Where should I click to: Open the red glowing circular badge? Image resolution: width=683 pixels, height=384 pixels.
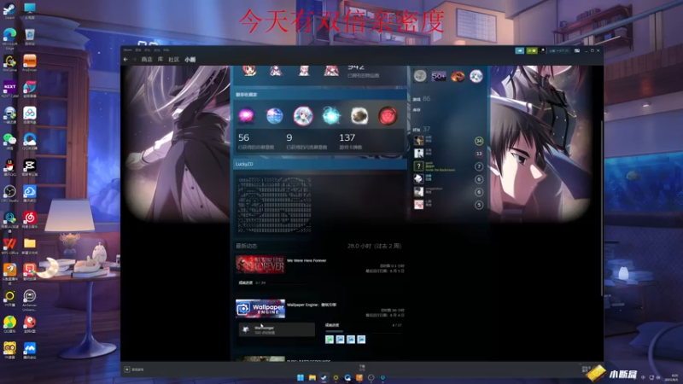[x=388, y=116]
